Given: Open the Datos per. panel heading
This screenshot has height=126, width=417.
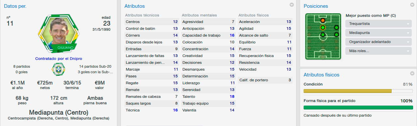Looking at the screenshot, I should click(15, 6).
